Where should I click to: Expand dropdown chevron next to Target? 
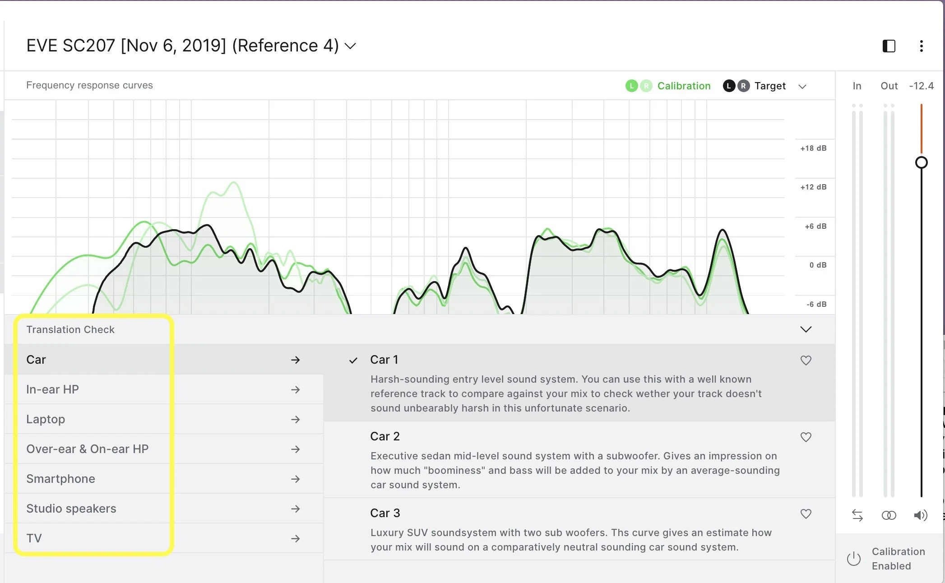(x=802, y=87)
